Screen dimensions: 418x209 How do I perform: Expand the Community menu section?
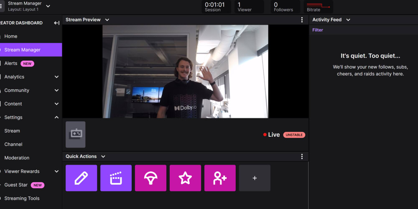coord(56,90)
